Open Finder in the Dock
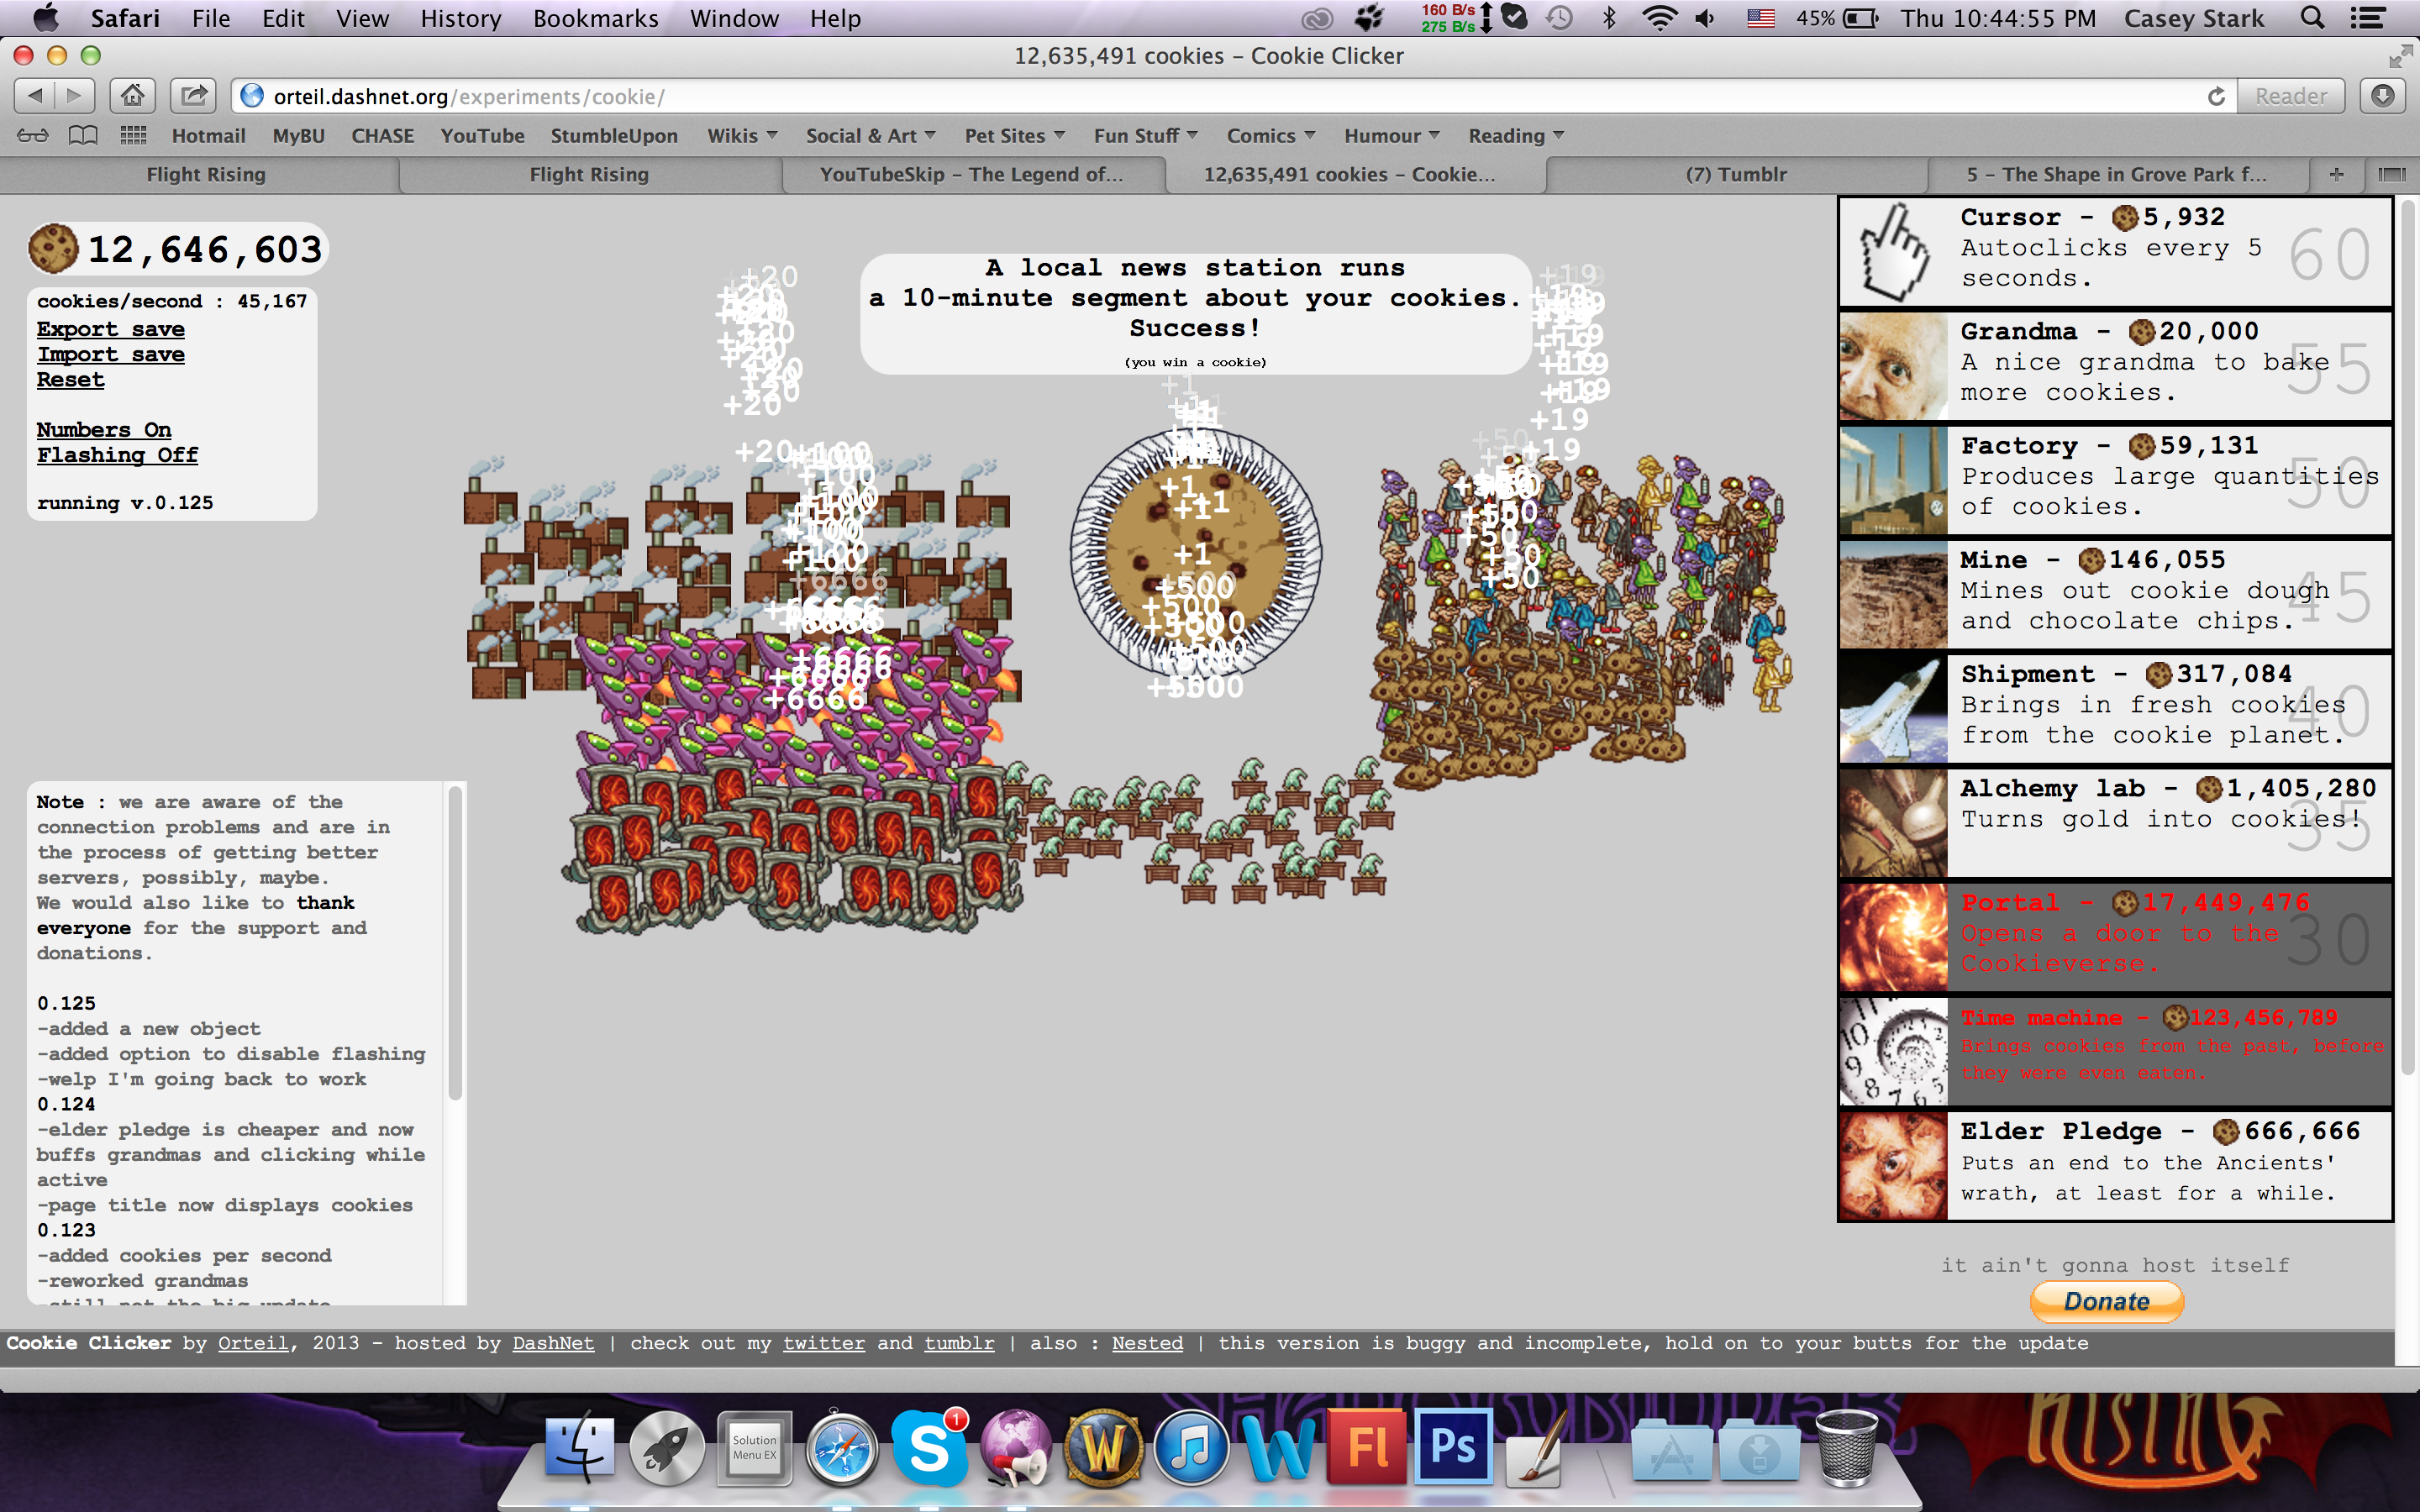Viewport: 2420px width, 1512px height. [x=580, y=1447]
